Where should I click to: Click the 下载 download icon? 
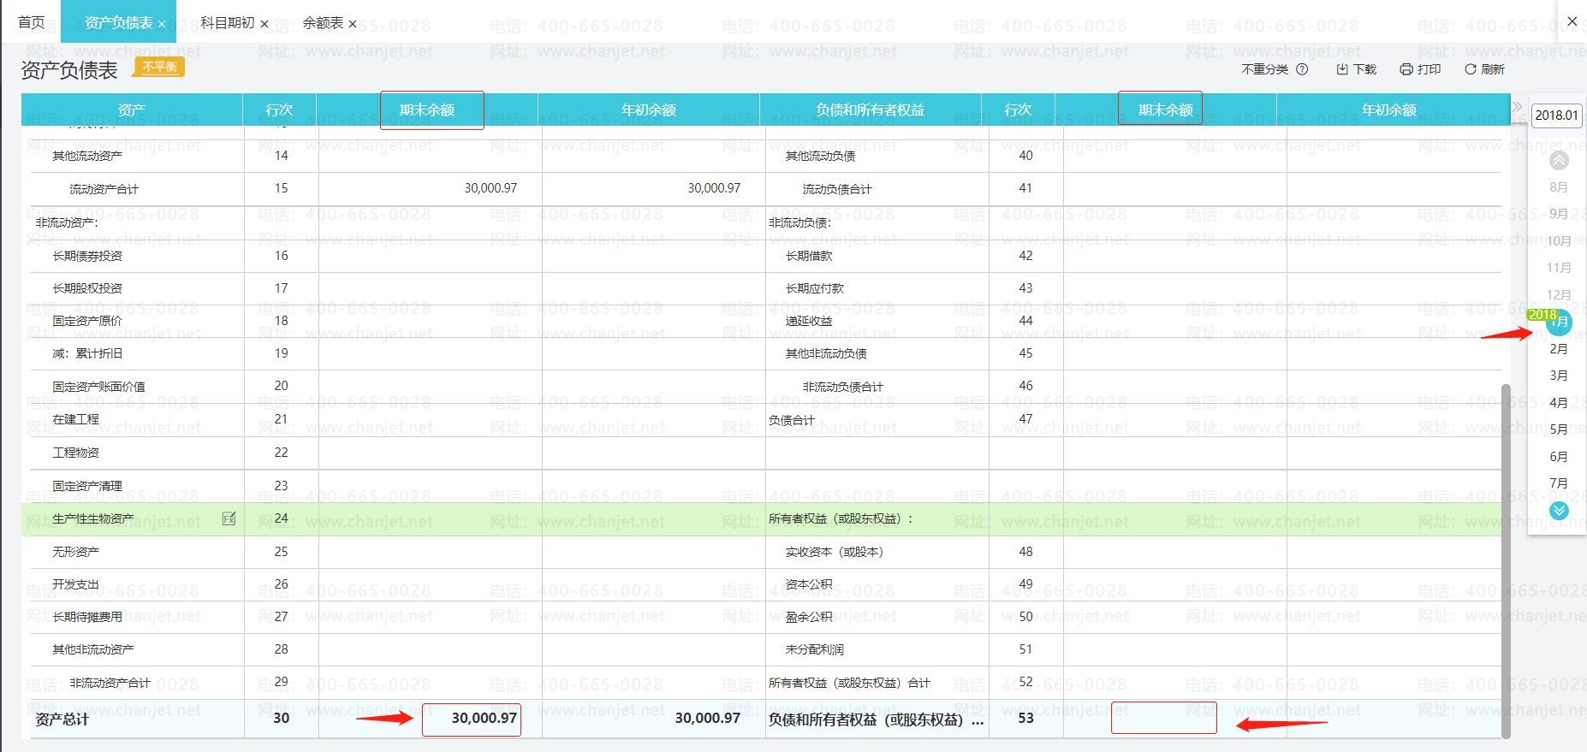(1341, 69)
